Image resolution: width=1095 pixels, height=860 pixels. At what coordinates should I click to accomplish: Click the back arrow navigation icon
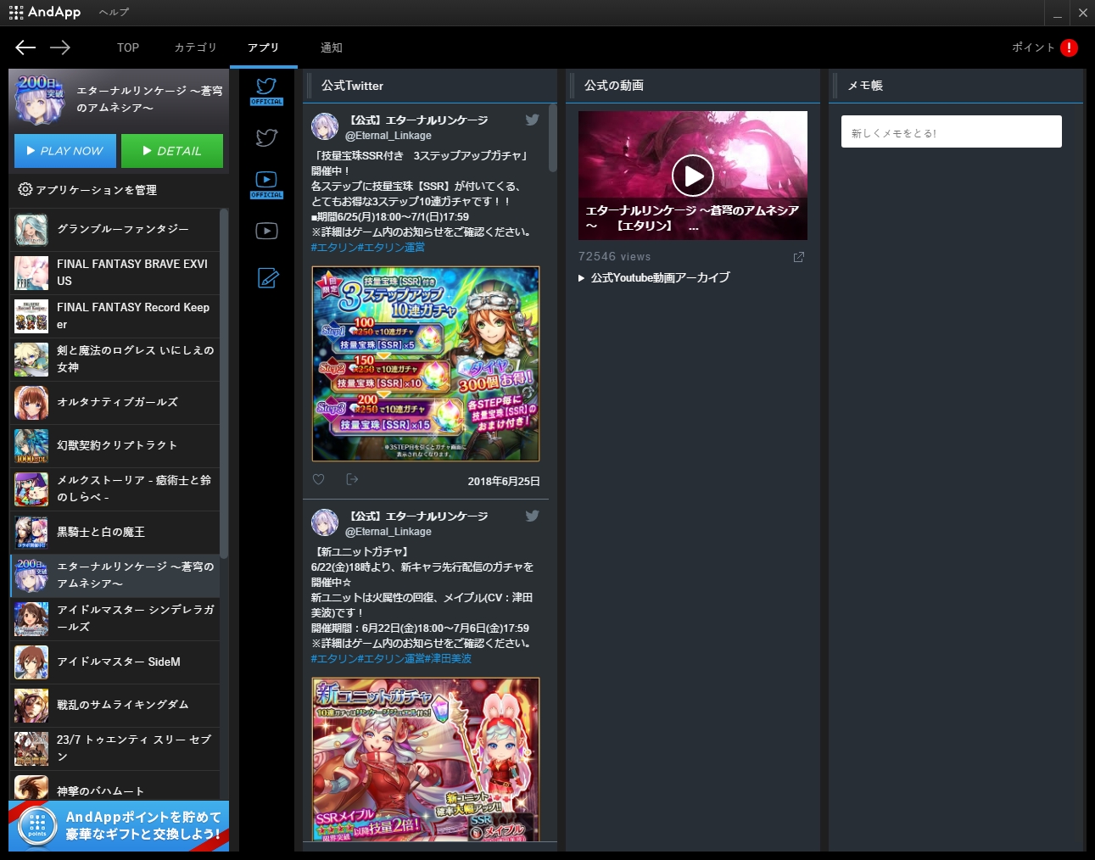(x=25, y=47)
